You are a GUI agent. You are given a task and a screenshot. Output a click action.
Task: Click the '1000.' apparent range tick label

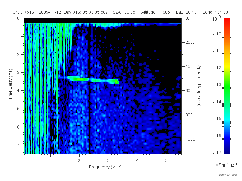pyautogui.click(x=191, y=139)
